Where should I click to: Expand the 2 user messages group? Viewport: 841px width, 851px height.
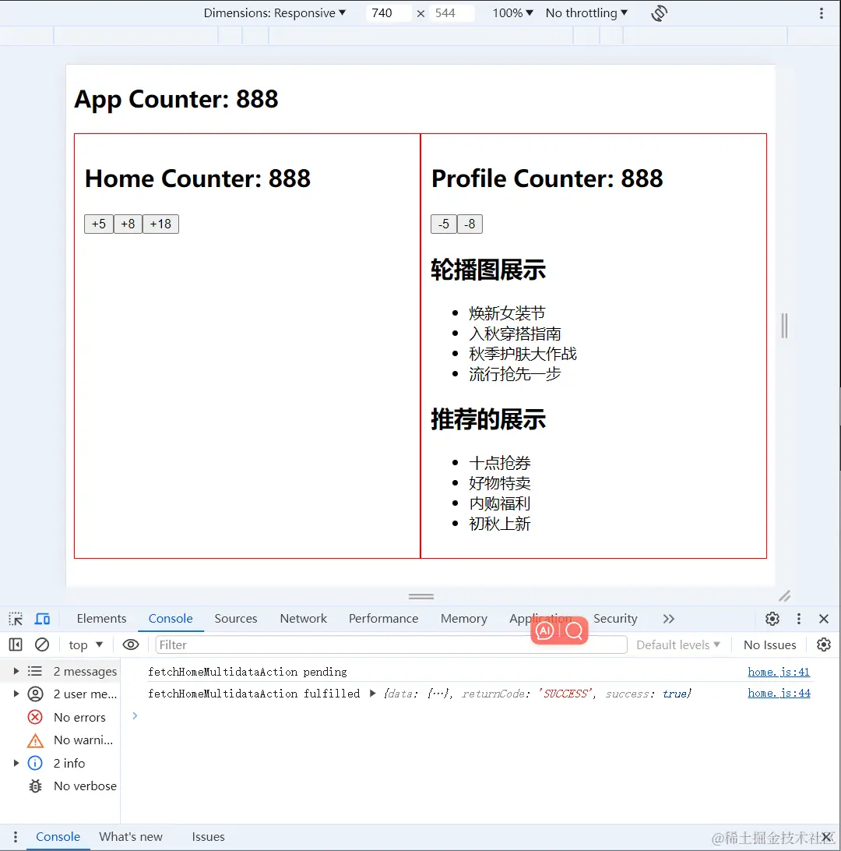click(16, 694)
